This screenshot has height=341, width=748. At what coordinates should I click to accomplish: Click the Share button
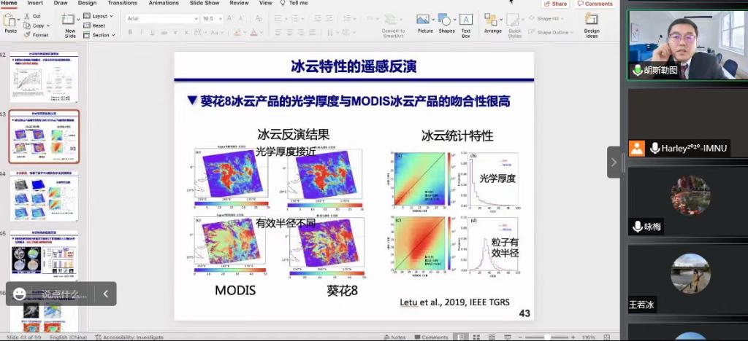coord(556,4)
